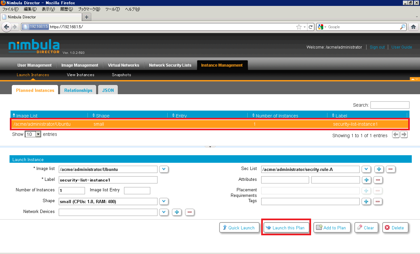Click the plus icon beside Sec List

tap(379, 169)
